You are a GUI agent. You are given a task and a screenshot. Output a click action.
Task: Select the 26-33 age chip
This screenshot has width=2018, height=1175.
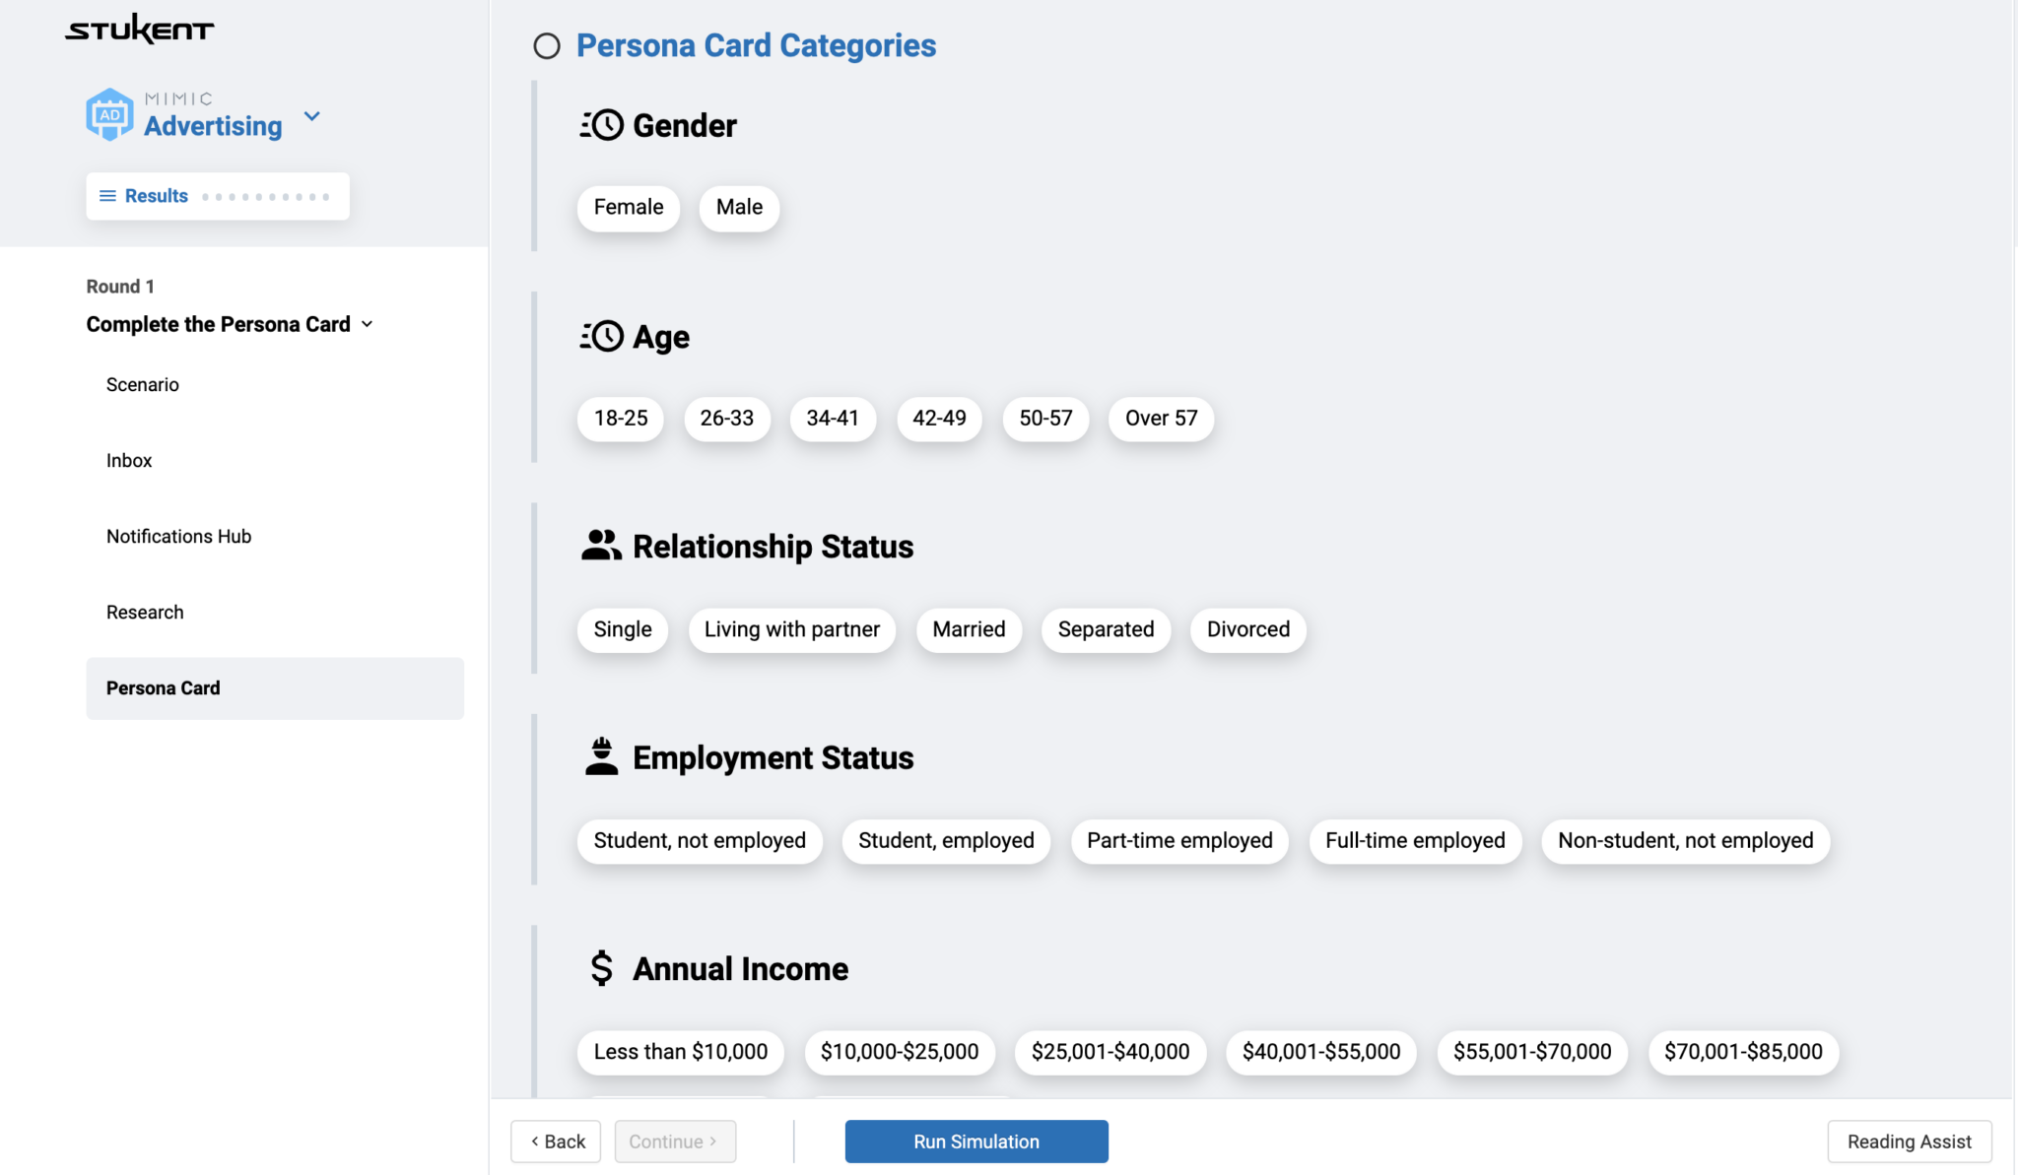726,419
